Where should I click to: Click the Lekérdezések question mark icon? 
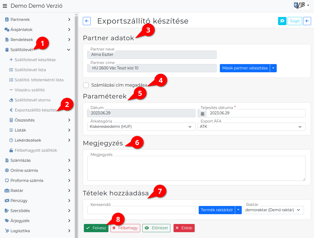pyautogui.click(x=11, y=140)
